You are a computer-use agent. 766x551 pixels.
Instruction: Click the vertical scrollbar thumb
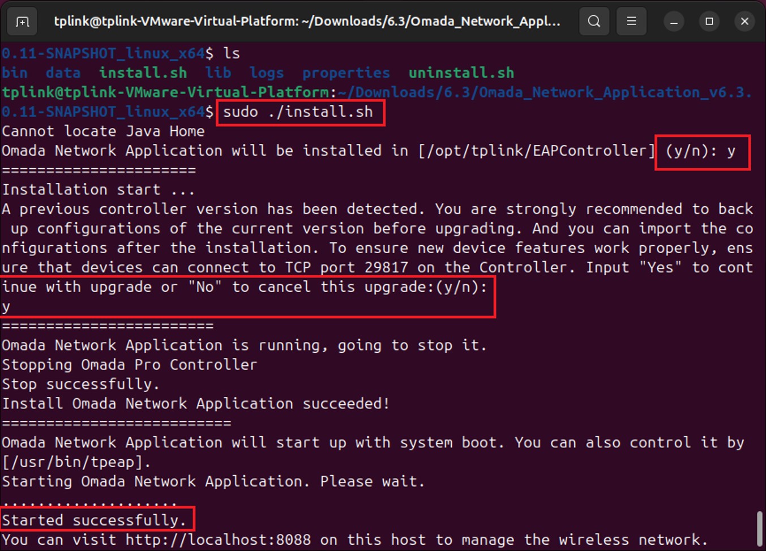point(759,528)
